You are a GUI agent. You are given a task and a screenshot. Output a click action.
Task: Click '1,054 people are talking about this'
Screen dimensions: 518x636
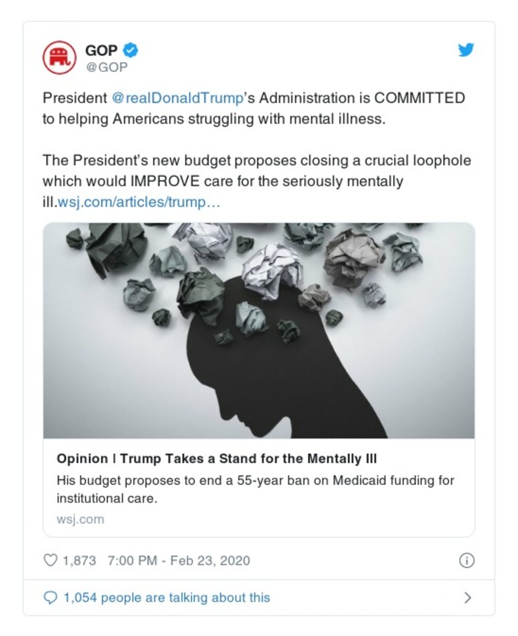click(x=166, y=597)
